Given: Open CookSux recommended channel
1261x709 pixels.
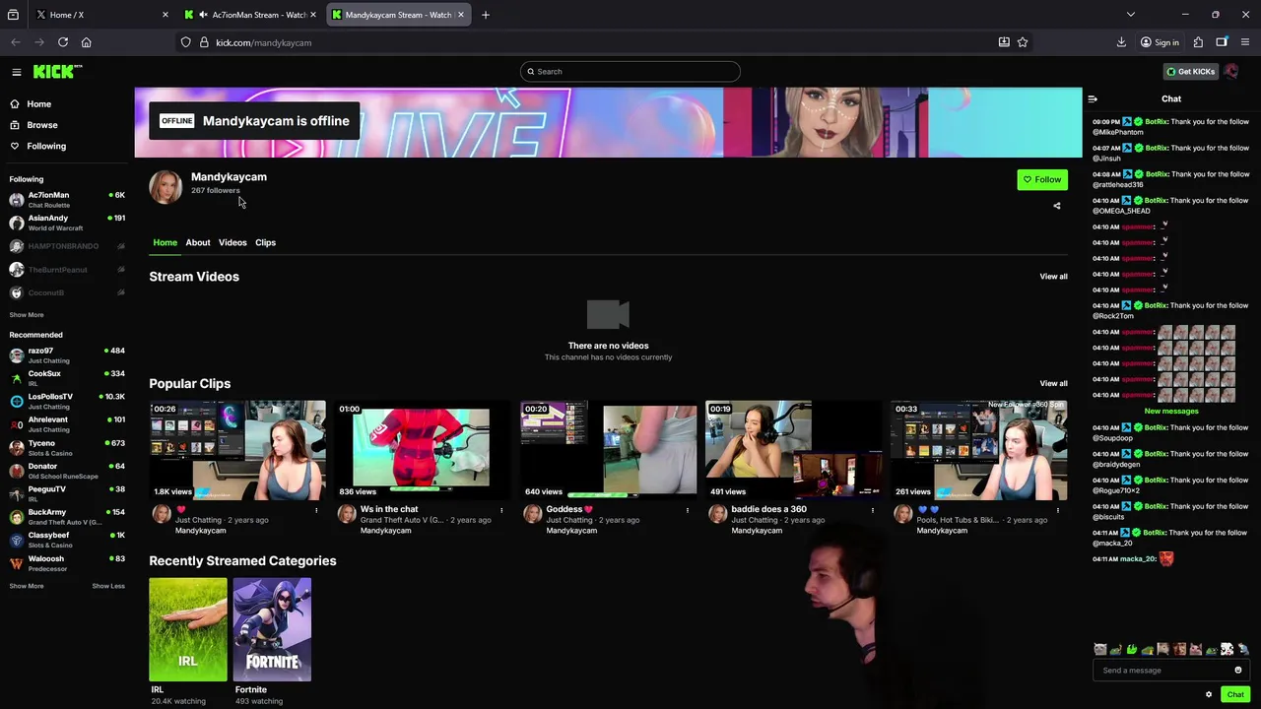Looking at the screenshot, I should tap(67, 378).
